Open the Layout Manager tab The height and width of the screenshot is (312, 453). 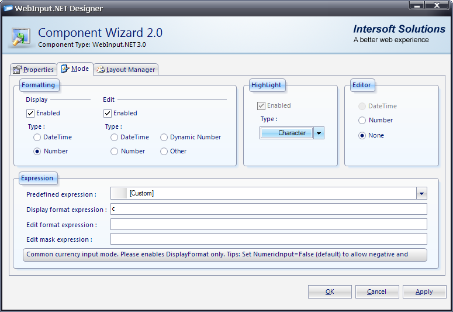(x=126, y=70)
